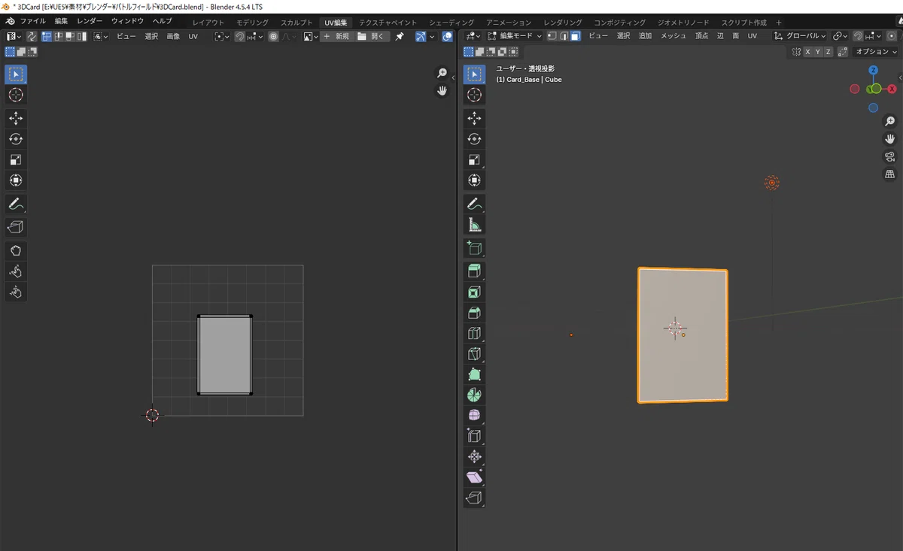Click the 3D viewport pan hand icon
903x551 pixels.
click(889, 138)
